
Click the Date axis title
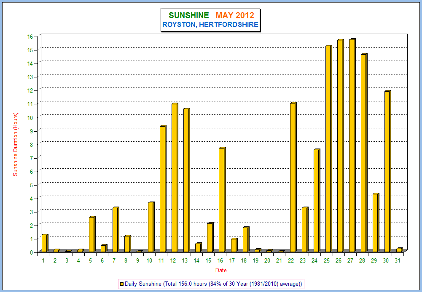click(221, 271)
